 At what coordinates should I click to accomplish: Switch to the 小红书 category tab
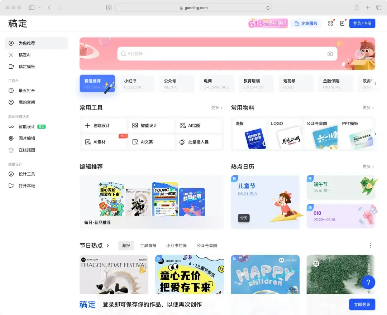click(x=137, y=83)
